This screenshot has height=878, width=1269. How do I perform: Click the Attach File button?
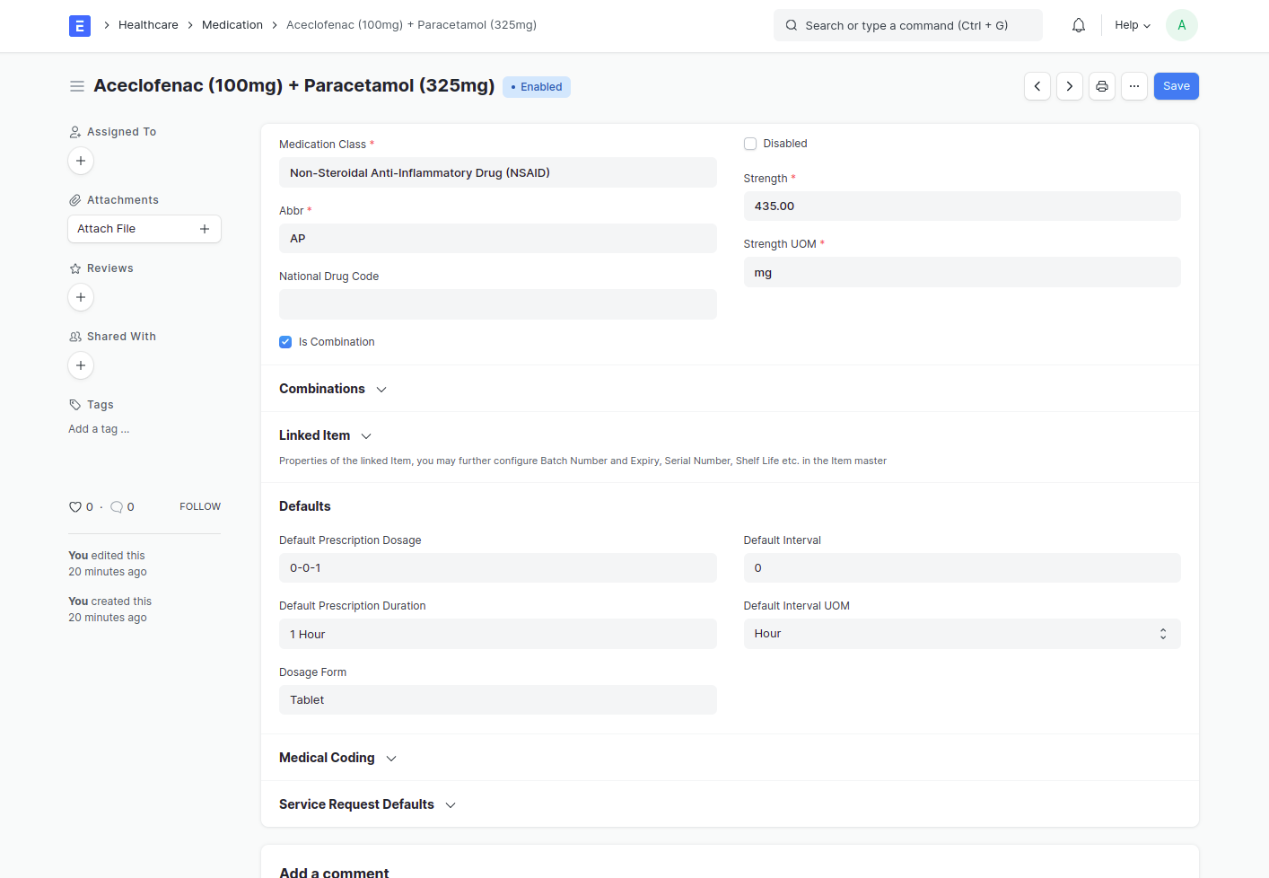pos(144,229)
